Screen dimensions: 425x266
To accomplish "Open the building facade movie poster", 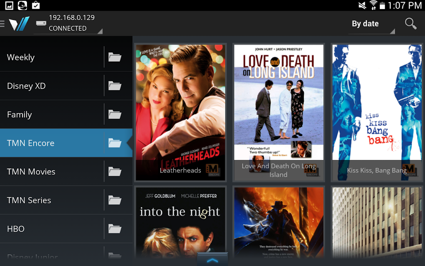I will click(x=377, y=223).
